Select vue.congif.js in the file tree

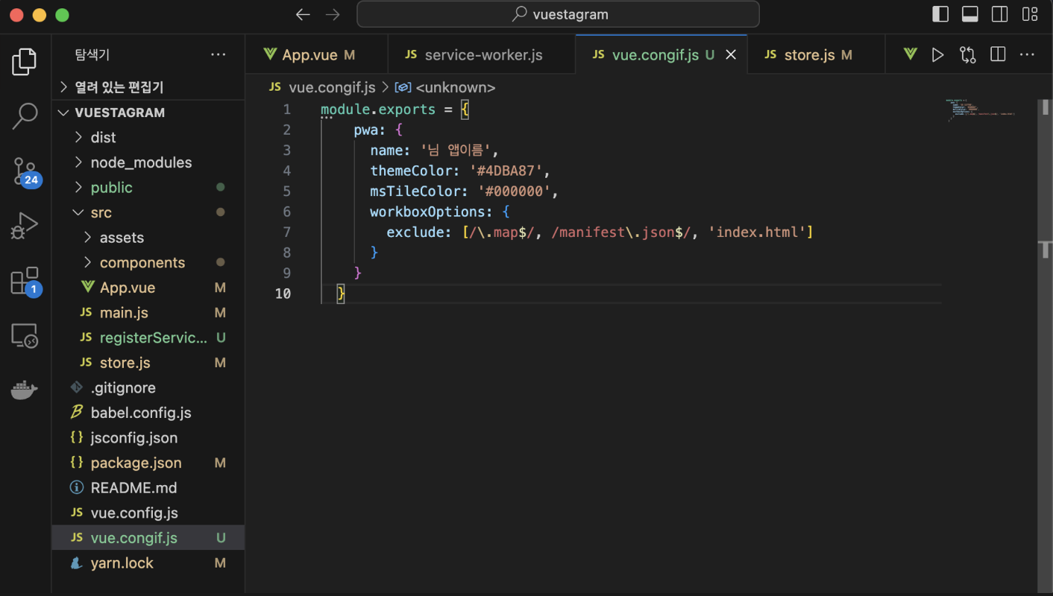tap(148, 538)
